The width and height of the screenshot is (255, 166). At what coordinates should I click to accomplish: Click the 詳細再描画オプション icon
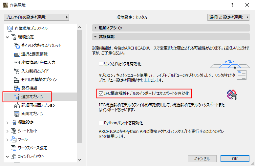click(x=17, y=105)
